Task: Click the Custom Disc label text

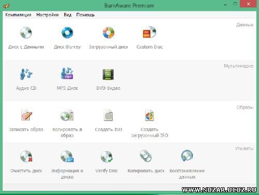Action: [x=150, y=47]
